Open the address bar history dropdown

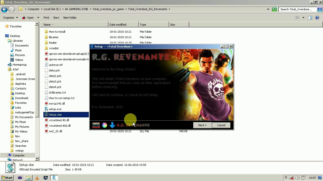(268, 9)
